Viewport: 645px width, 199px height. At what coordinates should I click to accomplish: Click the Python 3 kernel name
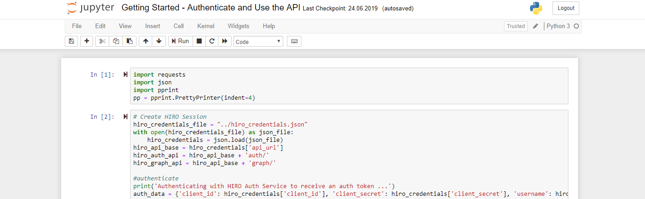point(558,26)
